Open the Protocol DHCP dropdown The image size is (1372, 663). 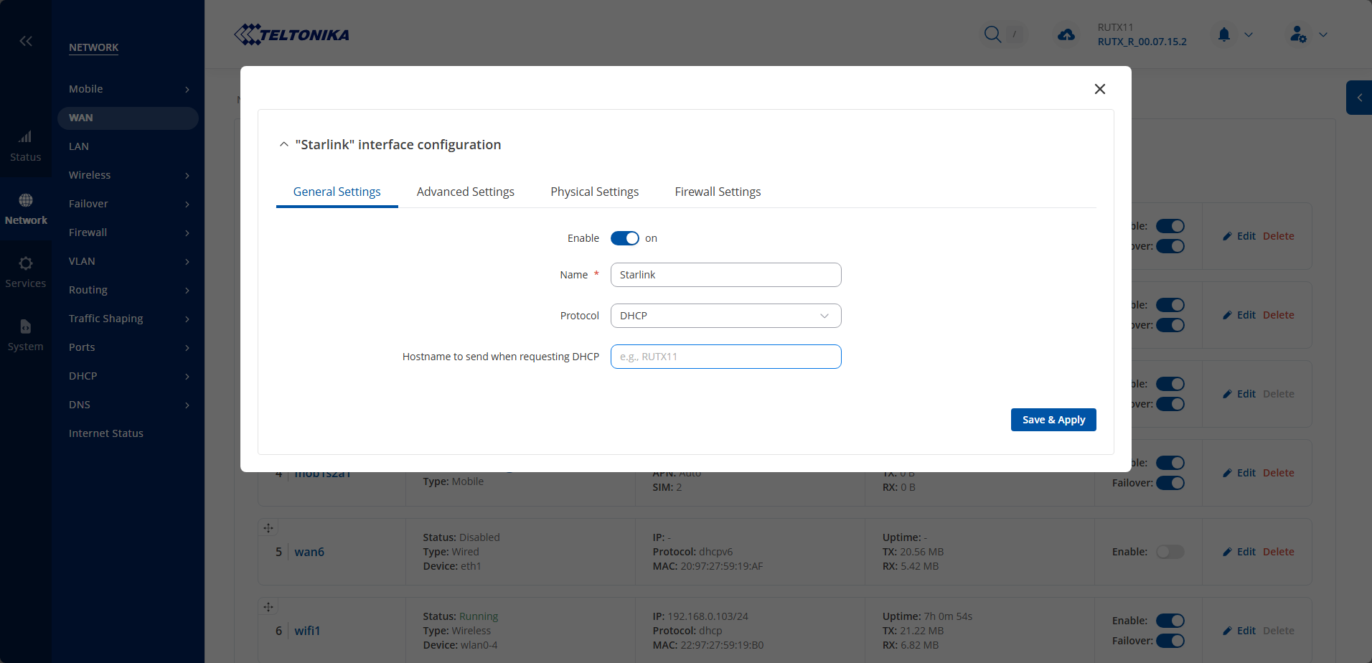725,316
